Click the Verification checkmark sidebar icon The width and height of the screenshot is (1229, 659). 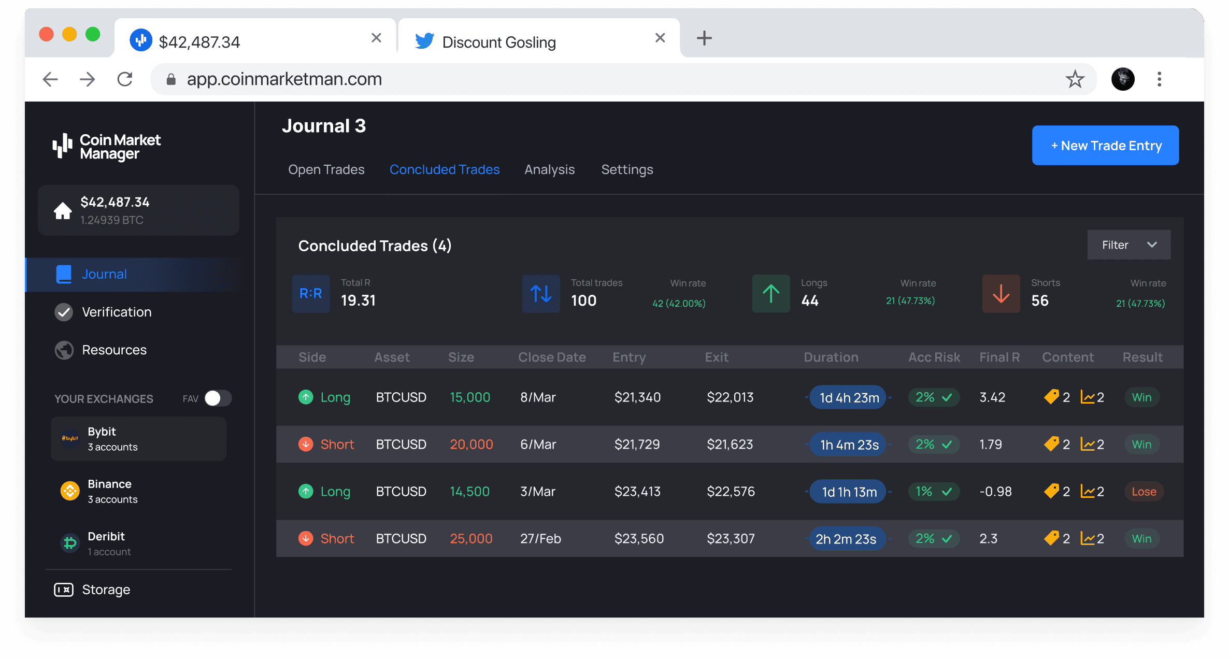pyautogui.click(x=63, y=311)
